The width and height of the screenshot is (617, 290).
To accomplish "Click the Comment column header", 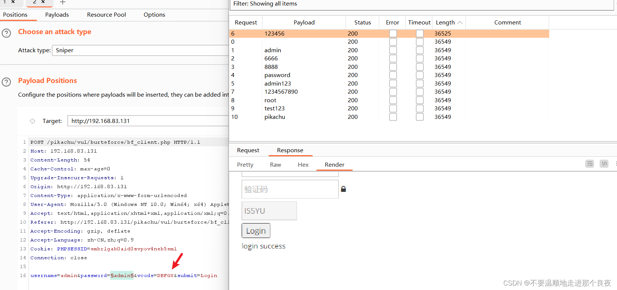I will coord(507,23).
